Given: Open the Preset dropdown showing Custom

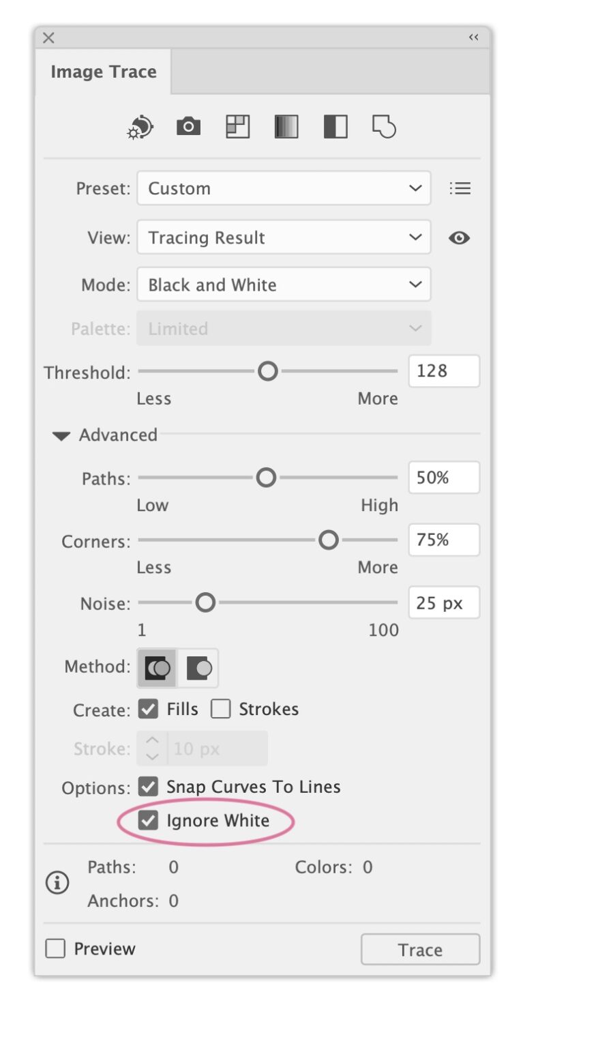Looking at the screenshot, I should (284, 188).
